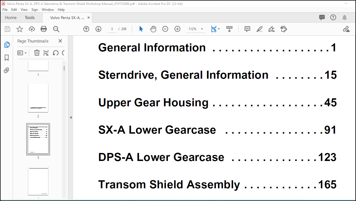356x201 pixels.
Task: Select the Highlight text tool
Action: (x=260, y=29)
